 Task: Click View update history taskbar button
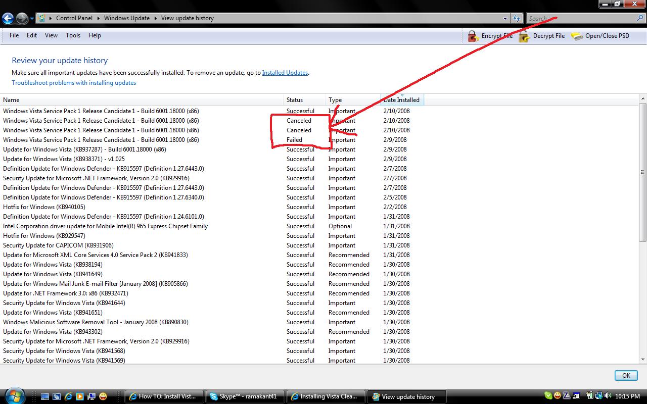pos(407,396)
